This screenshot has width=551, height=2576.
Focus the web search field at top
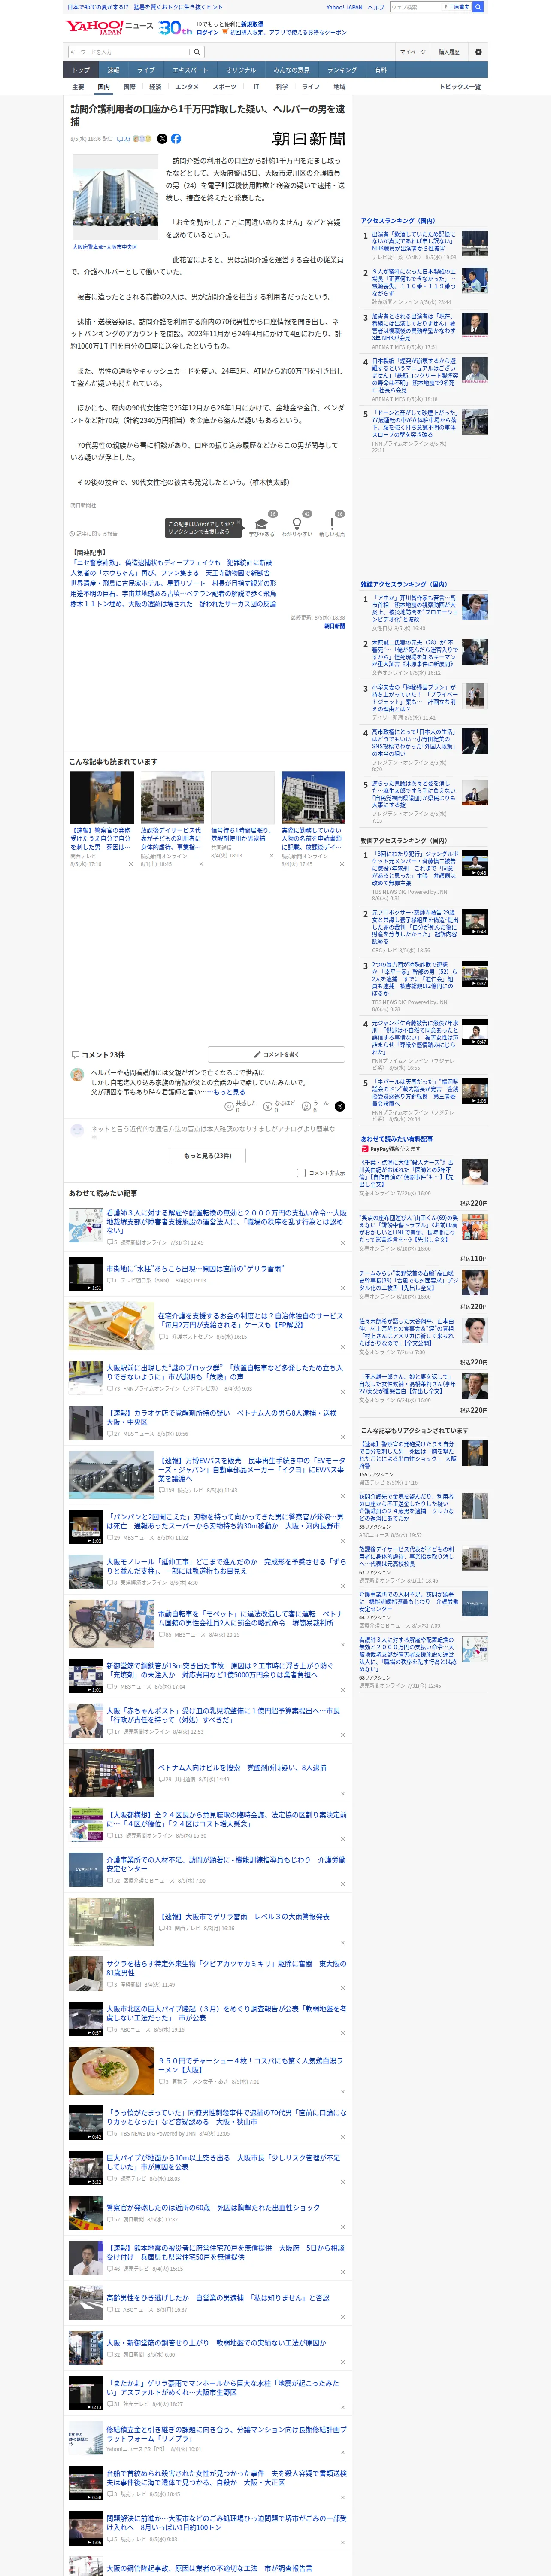point(415,7)
